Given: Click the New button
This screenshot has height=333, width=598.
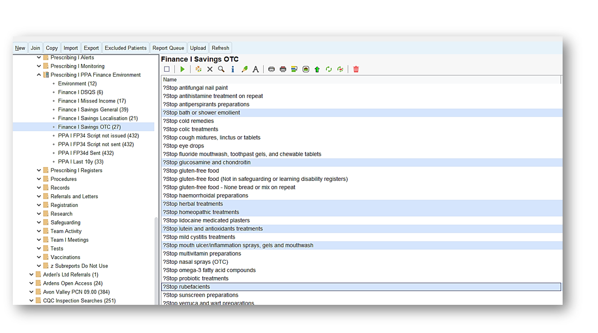Looking at the screenshot, I should point(20,48).
